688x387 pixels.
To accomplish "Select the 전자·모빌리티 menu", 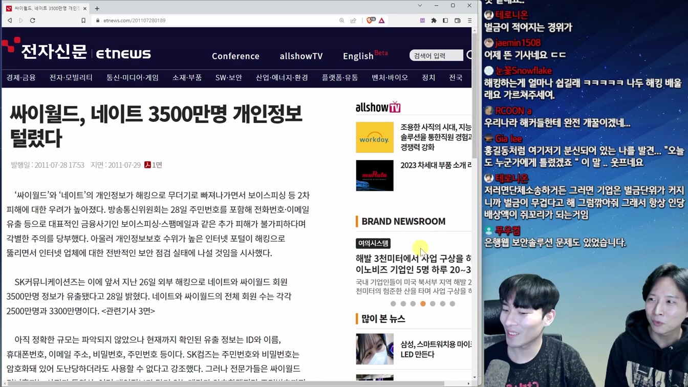I will click(x=71, y=78).
